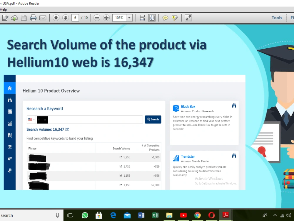This screenshot has height=221, width=294.
Task: Add a sticky note comment
Action: [x=165, y=18]
